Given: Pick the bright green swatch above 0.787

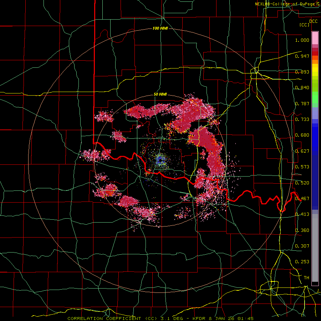Looking at the screenshot, I should pyautogui.click(x=315, y=97).
